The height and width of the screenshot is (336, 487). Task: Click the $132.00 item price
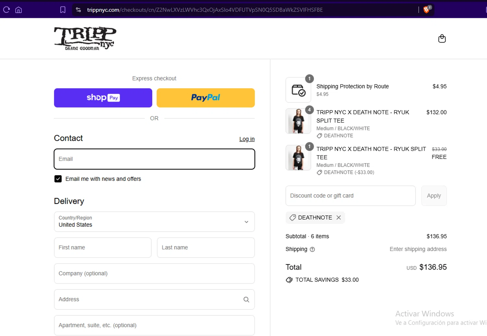(x=436, y=112)
